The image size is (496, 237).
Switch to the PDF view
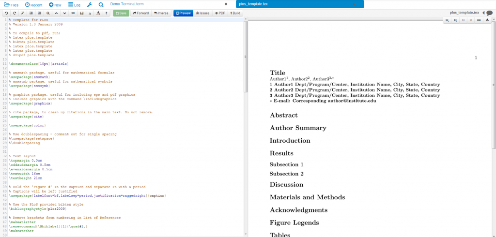[x=220, y=13]
